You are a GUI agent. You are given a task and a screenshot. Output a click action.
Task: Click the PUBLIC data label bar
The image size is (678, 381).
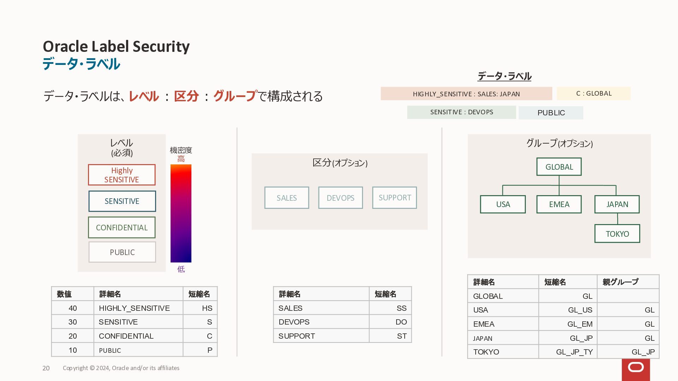[551, 113]
